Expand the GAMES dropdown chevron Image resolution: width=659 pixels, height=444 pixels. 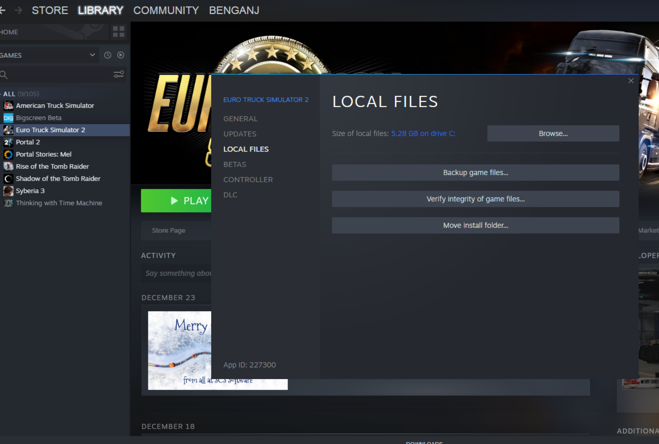click(92, 55)
